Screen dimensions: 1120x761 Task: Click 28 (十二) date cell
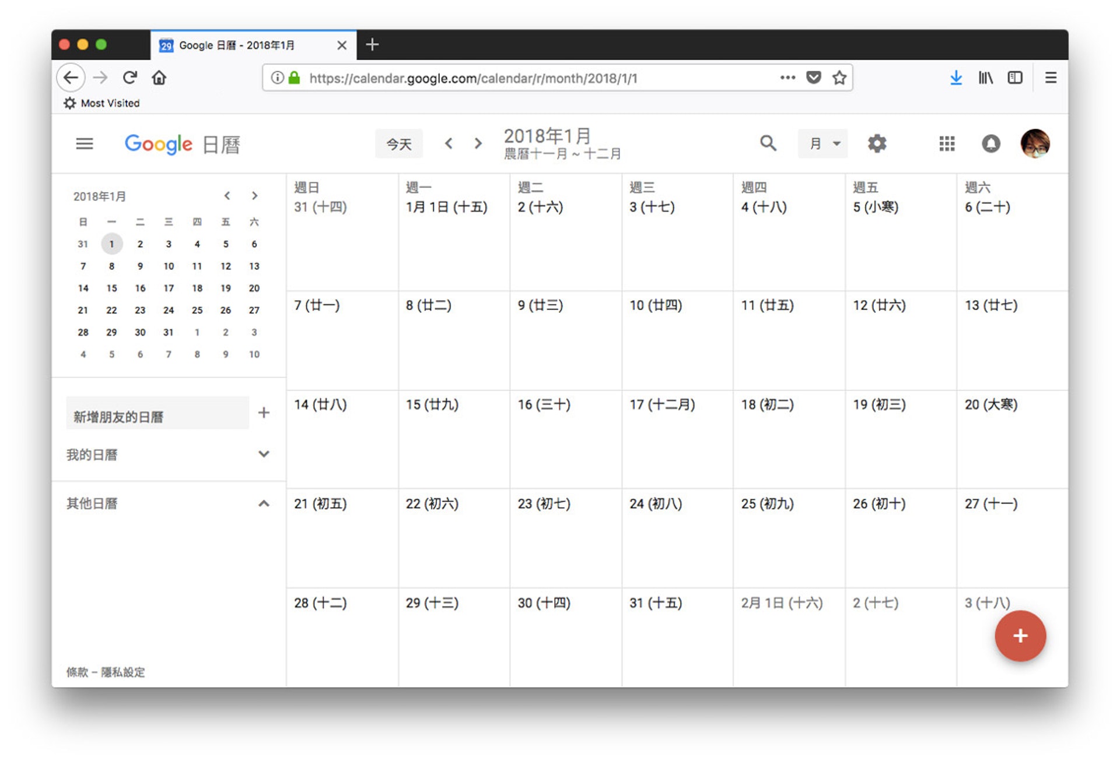(x=320, y=603)
